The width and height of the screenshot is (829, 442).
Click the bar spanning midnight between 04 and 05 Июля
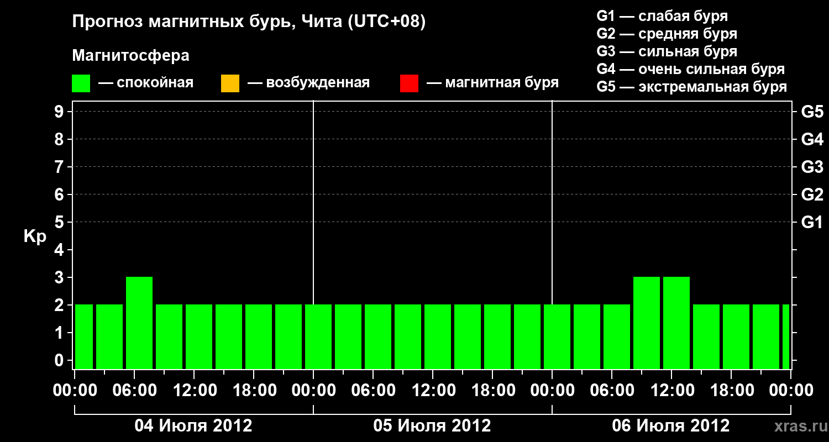tap(318, 336)
